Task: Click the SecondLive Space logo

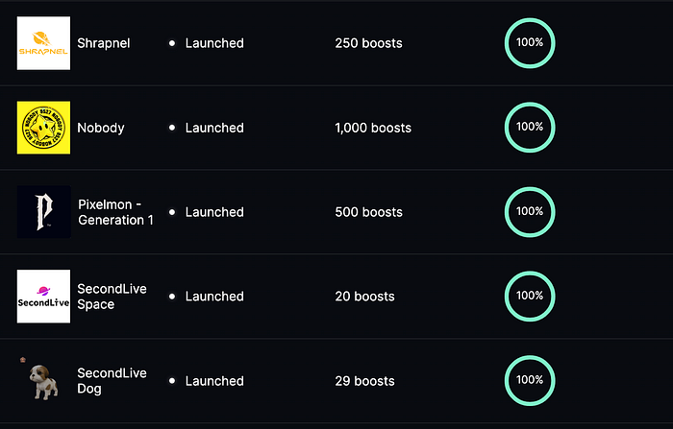Action: 43,297
